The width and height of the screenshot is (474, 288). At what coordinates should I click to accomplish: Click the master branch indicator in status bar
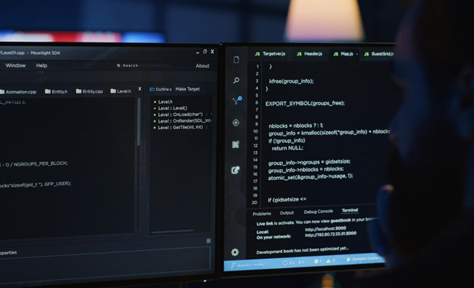point(247,265)
